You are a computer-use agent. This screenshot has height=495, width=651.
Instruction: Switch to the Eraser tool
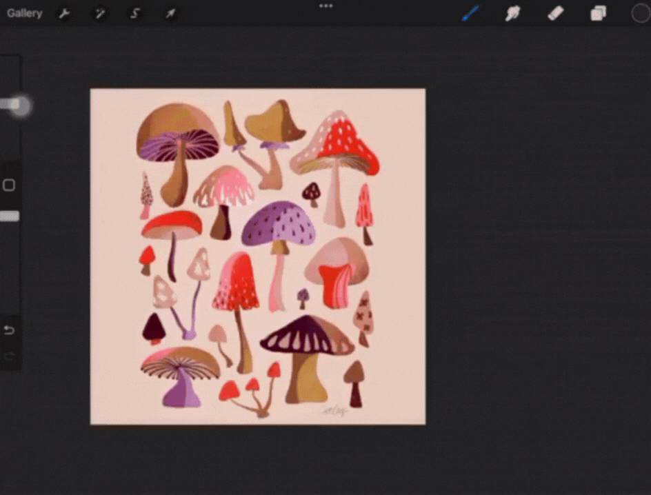point(555,13)
